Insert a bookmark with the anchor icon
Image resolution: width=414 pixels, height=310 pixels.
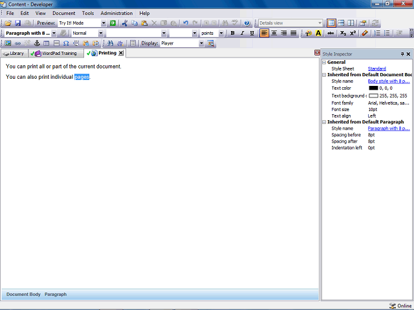(x=37, y=43)
